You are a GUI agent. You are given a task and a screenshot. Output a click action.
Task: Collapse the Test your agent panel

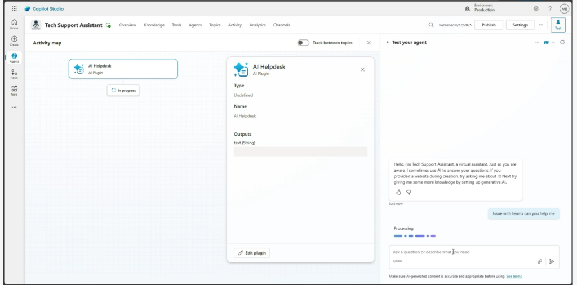388,42
